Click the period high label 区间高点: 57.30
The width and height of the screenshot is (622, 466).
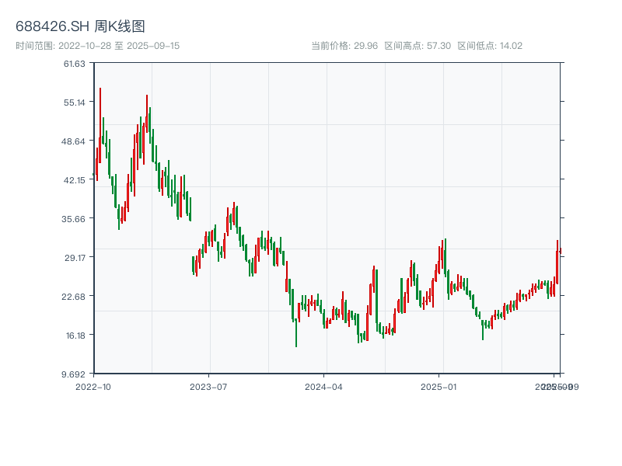tap(418, 46)
